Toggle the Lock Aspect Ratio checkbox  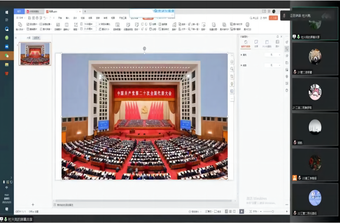click(99, 24)
